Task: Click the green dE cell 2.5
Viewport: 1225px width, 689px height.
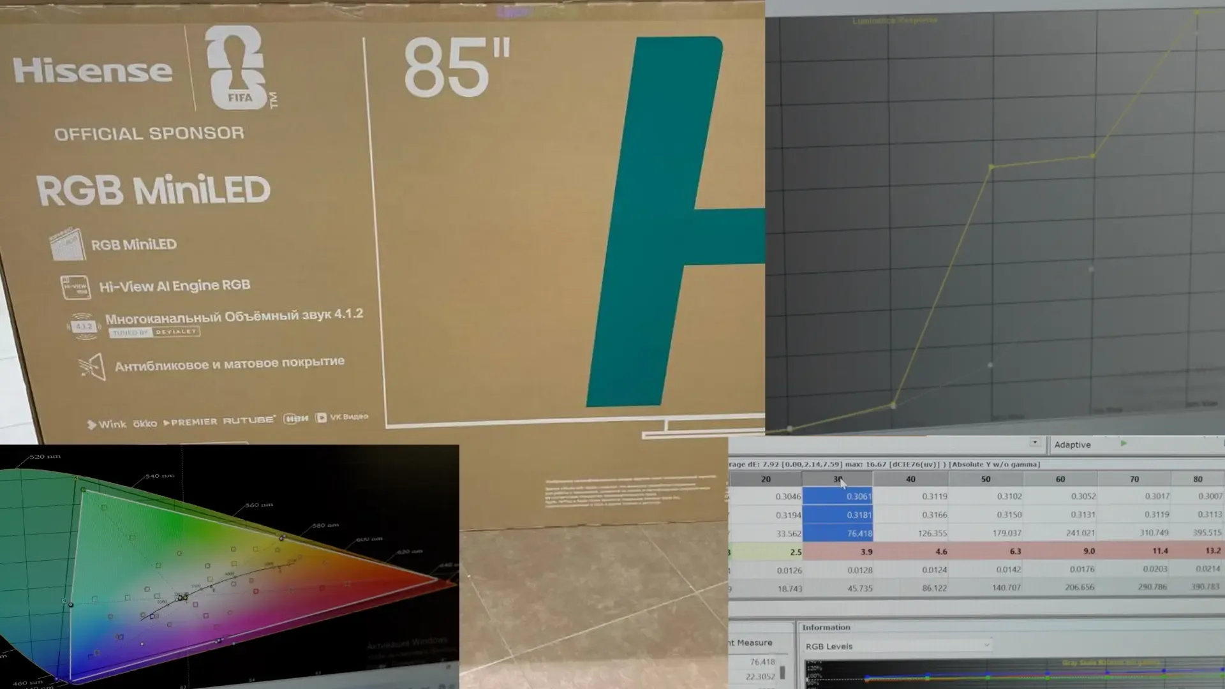Action: coord(766,552)
